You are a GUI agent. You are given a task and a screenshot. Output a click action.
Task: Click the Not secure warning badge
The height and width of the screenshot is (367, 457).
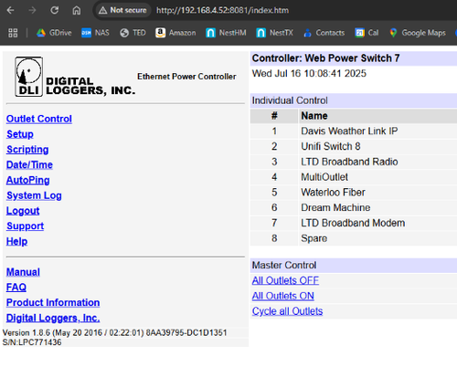pos(122,10)
